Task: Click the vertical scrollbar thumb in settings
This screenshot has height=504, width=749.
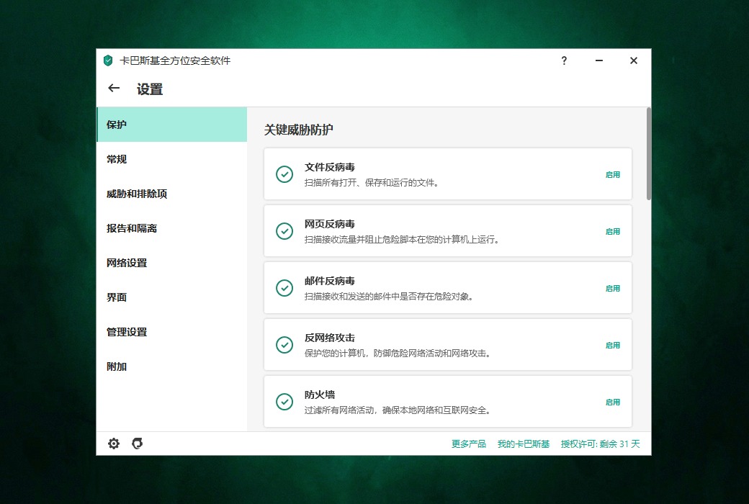Action: [x=649, y=154]
